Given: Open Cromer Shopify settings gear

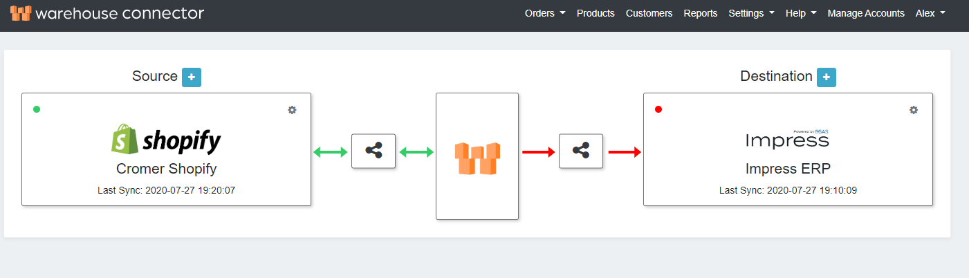Looking at the screenshot, I should click(x=292, y=110).
